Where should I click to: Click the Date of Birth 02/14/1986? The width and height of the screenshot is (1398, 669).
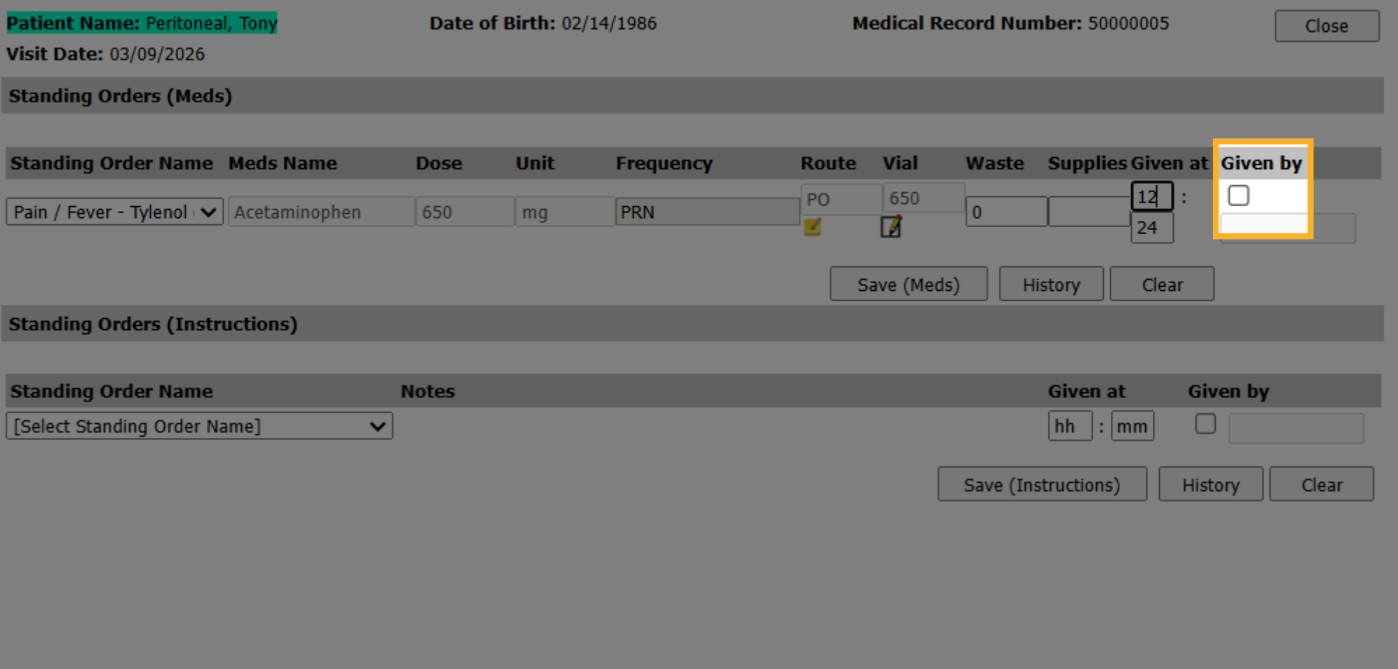tap(609, 23)
